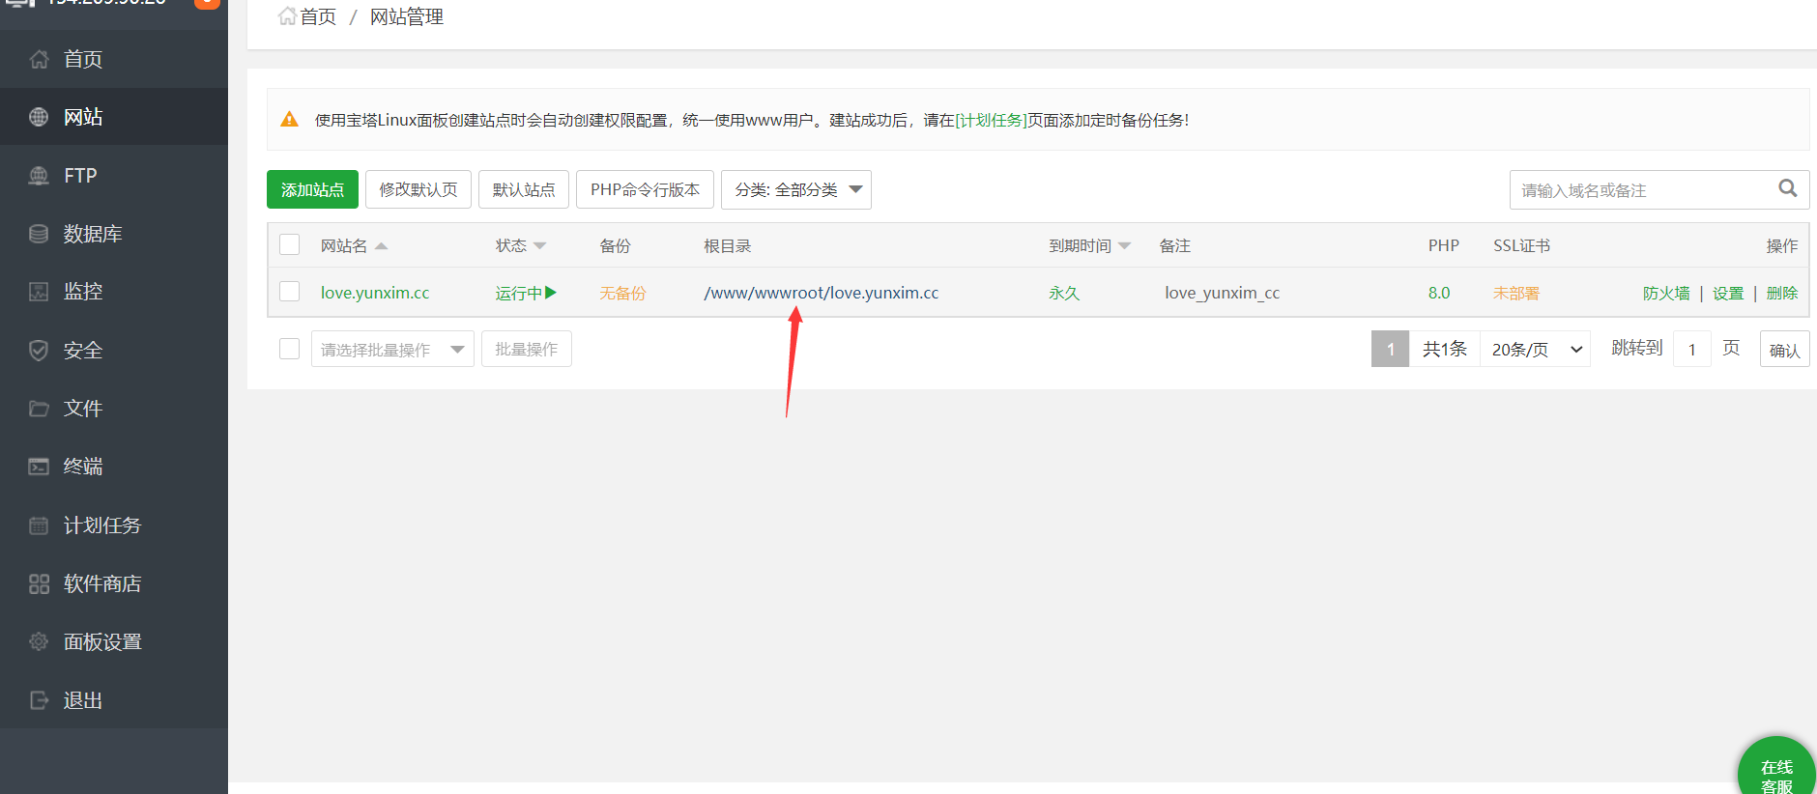Open the 20条/页 page size dropdown
The width and height of the screenshot is (1817, 794).
(1536, 349)
